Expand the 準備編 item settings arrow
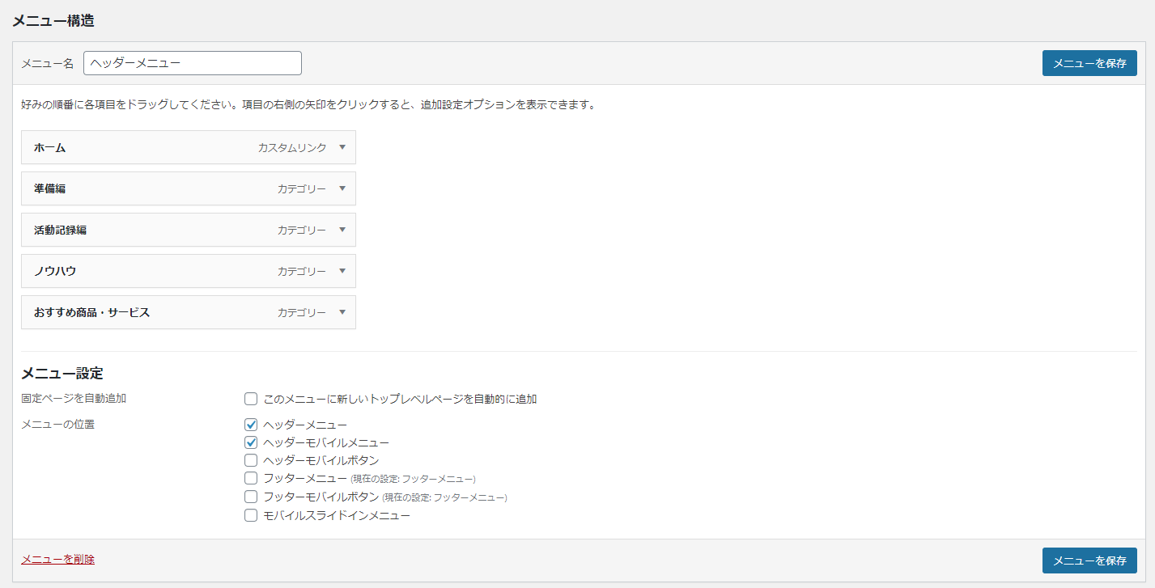 click(x=342, y=188)
